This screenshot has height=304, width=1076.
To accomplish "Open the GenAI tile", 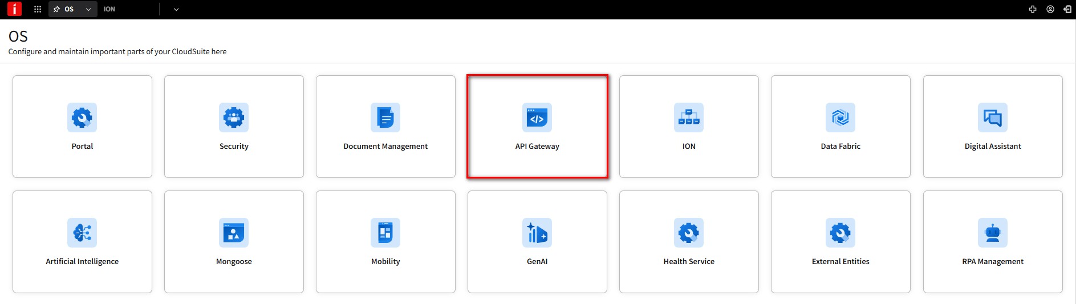I will (x=537, y=242).
